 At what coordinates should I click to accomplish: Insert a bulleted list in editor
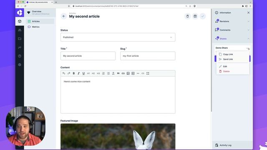[108, 73]
